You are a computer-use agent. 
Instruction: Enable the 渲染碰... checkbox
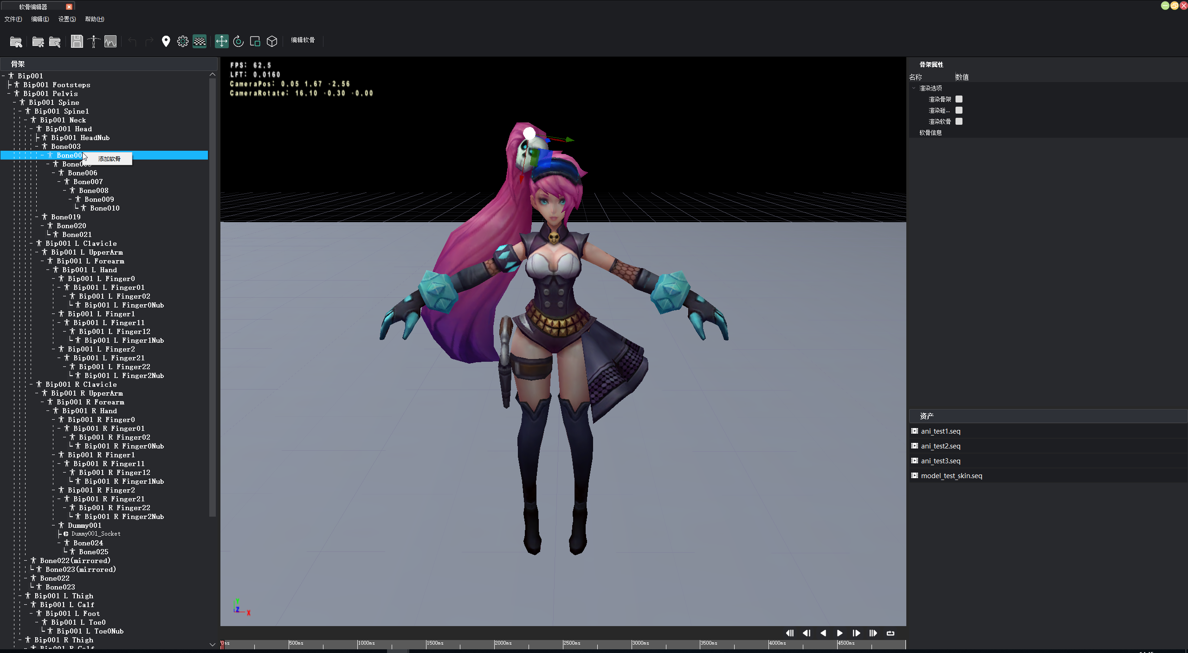pos(959,110)
